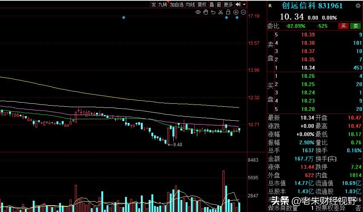
Task: Click the 金额 value 167.7万
Action: pyautogui.click(x=304, y=159)
